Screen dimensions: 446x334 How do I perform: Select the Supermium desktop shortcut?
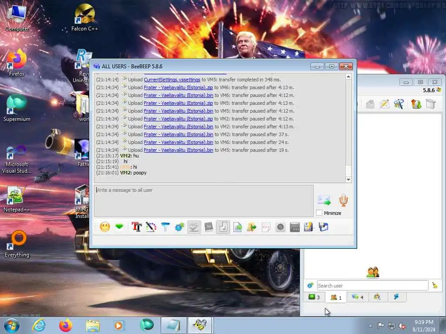point(17,108)
